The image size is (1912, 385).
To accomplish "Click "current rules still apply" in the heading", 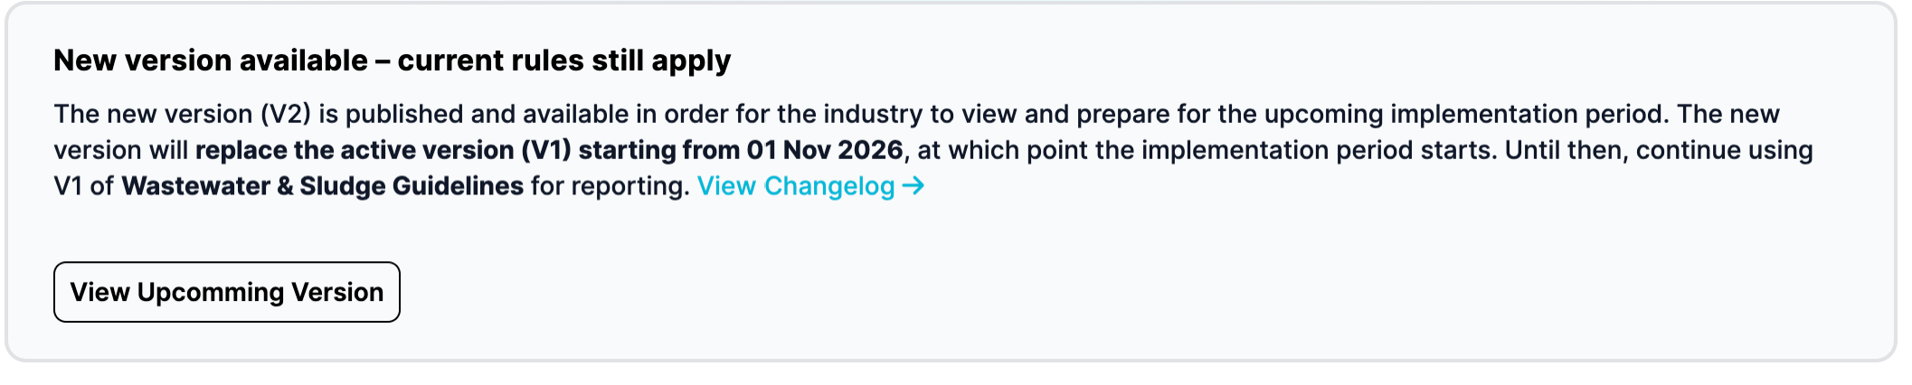I will click(563, 61).
